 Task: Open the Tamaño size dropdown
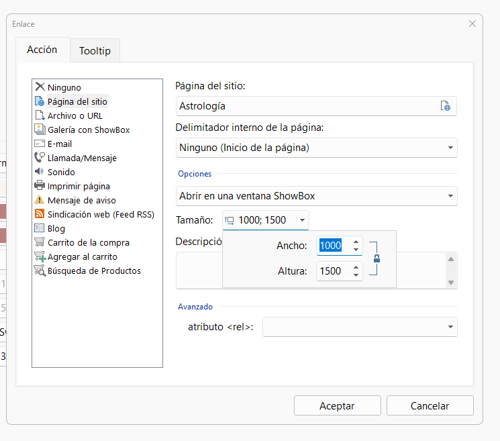point(303,220)
